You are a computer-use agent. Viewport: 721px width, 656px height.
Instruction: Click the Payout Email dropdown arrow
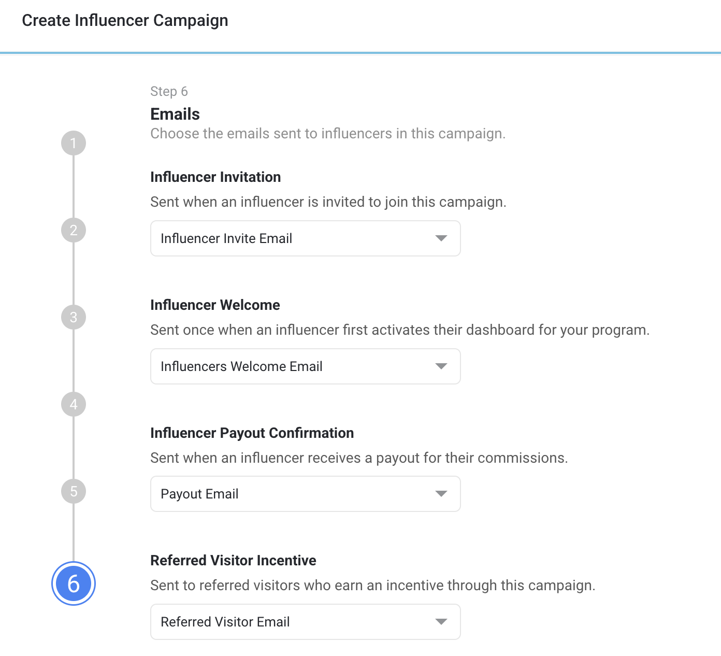click(441, 494)
